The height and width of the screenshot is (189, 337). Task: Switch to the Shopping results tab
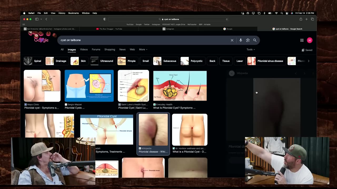pyautogui.click(x=110, y=49)
